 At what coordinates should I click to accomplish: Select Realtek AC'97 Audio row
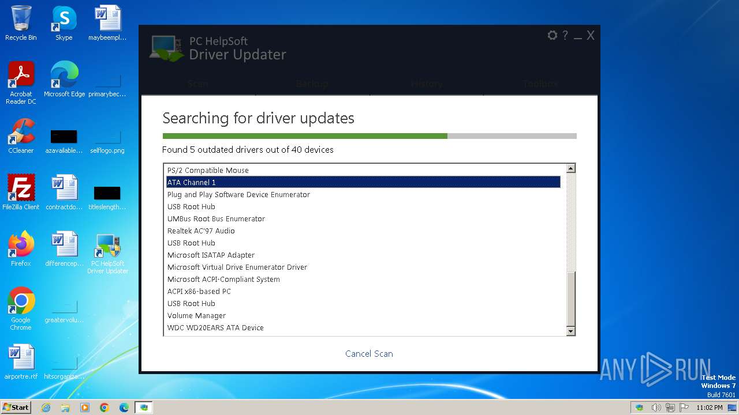tap(364, 231)
